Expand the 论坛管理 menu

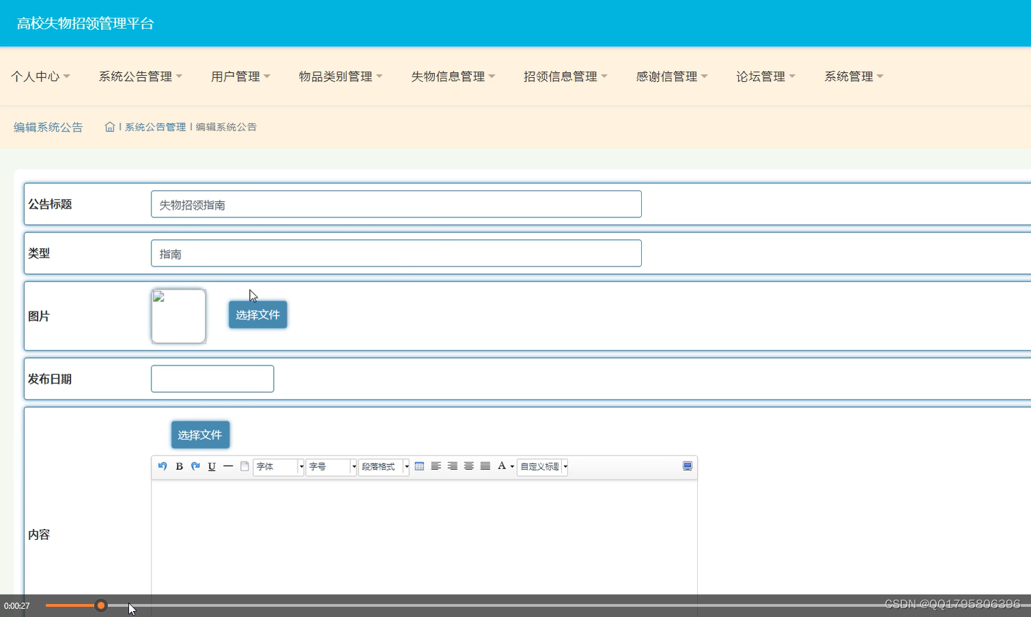[765, 76]
